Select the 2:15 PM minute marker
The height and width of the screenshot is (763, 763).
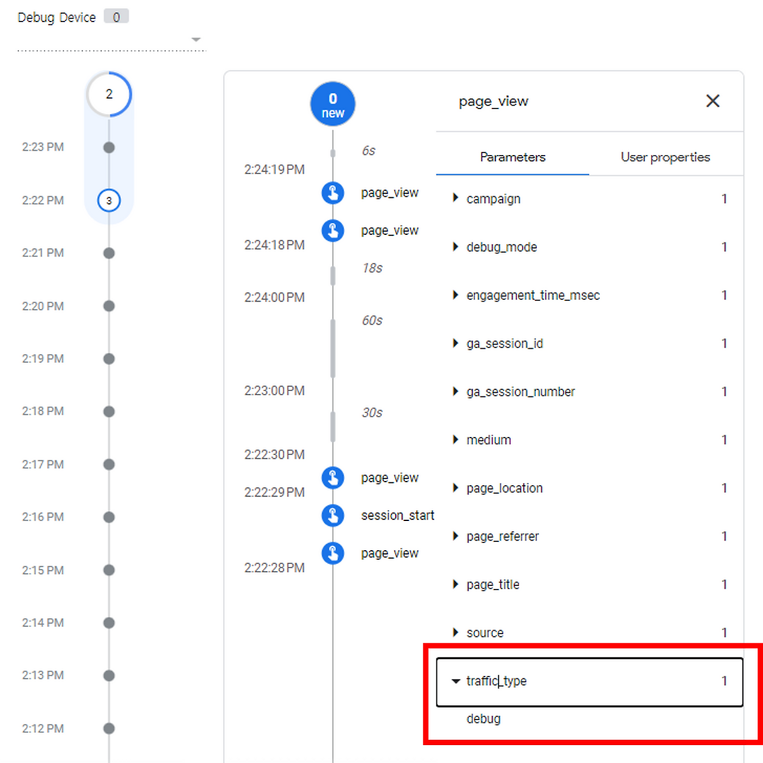coord(109,570)
